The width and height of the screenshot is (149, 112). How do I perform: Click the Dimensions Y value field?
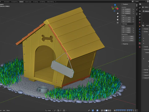coord(128,39)
